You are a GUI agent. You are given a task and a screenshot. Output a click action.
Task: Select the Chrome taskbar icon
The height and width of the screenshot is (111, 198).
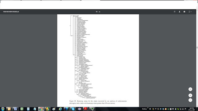pyautogui.click(x=41, y=109)
